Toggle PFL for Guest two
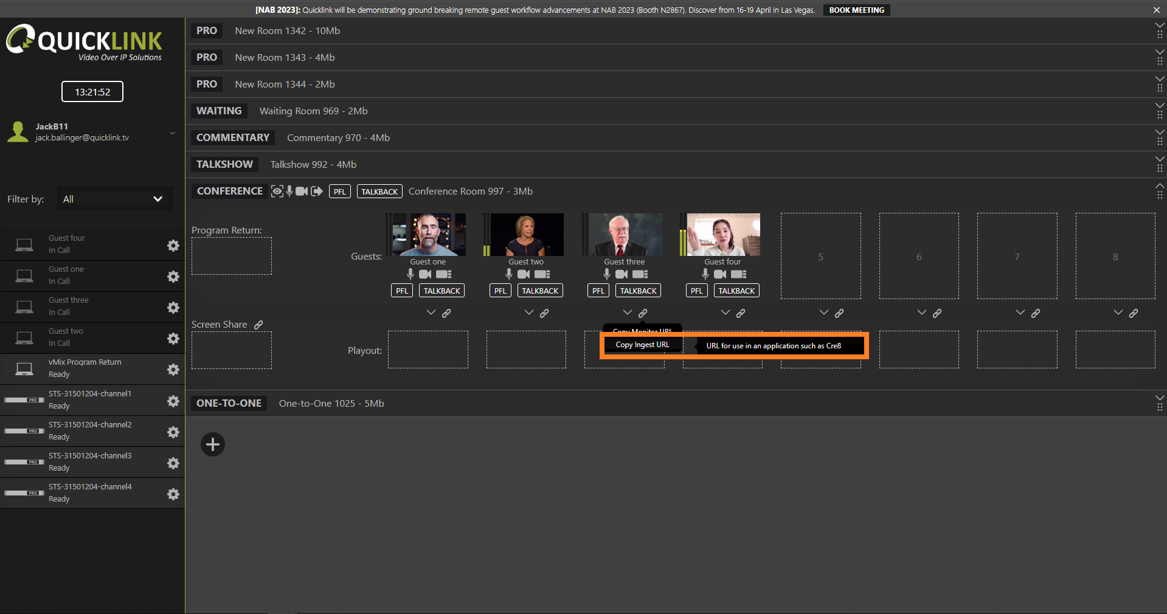This screenshot has height=614, width=1167. tap(500, 291)
